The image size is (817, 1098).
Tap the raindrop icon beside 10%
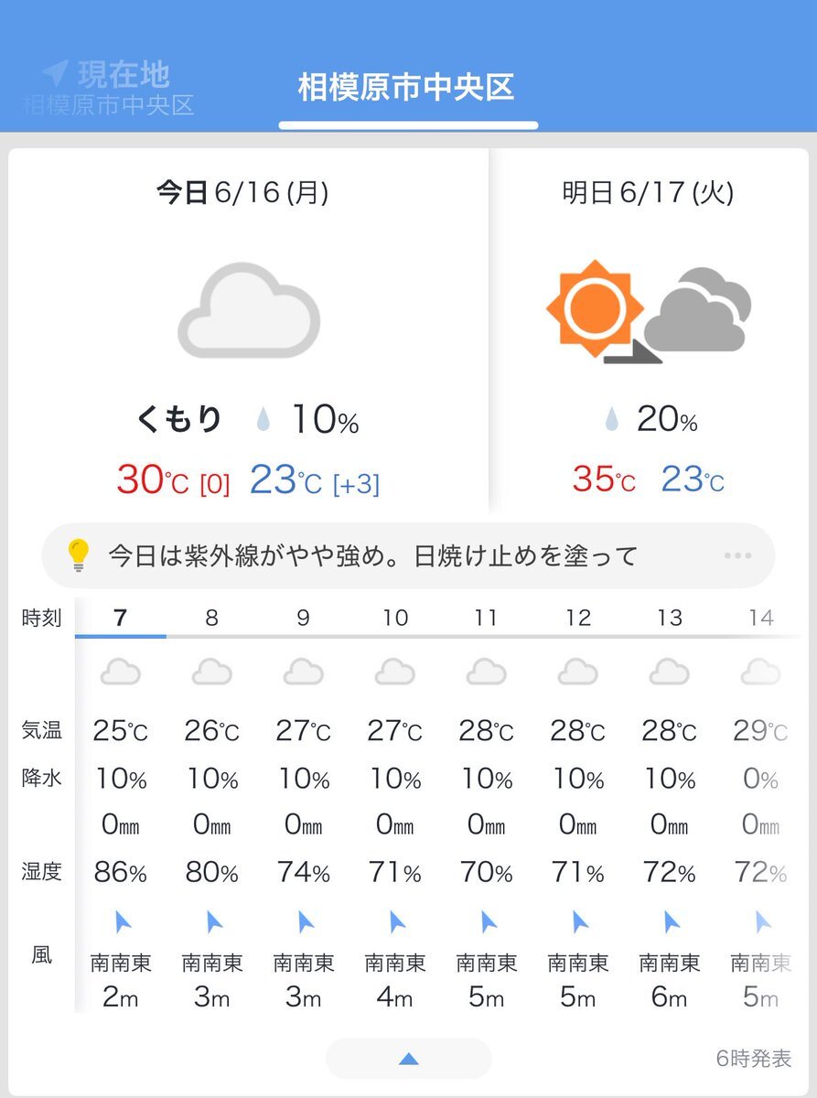[264, 421]
